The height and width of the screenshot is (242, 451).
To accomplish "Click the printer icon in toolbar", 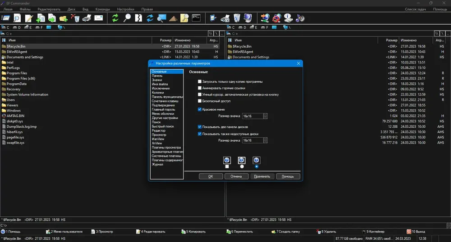I will coord(87,18).
